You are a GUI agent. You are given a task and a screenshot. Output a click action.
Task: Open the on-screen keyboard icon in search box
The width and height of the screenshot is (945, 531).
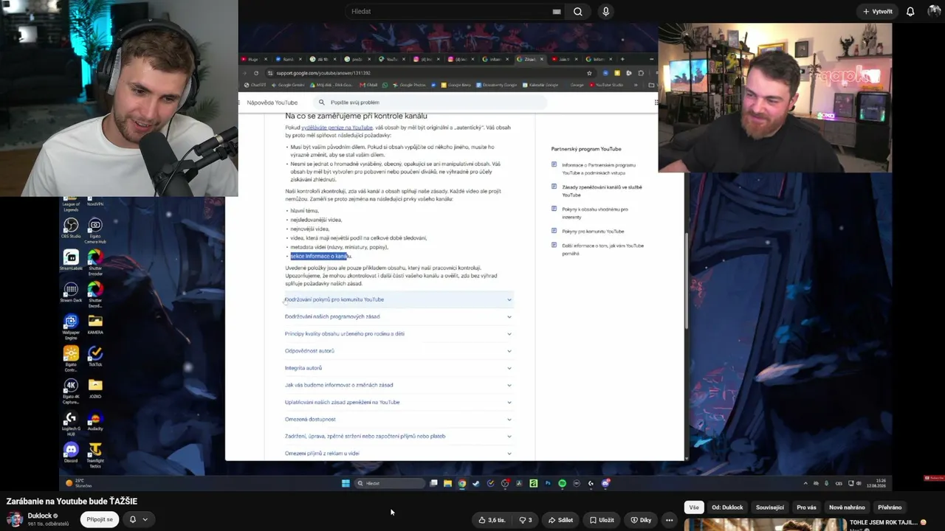[x=557, y=12]
